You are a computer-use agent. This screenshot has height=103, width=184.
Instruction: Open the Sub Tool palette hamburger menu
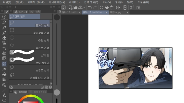pos(11,11)
